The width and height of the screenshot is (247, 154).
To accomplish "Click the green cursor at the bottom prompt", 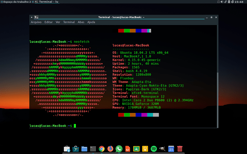I will tap(75, 126).
